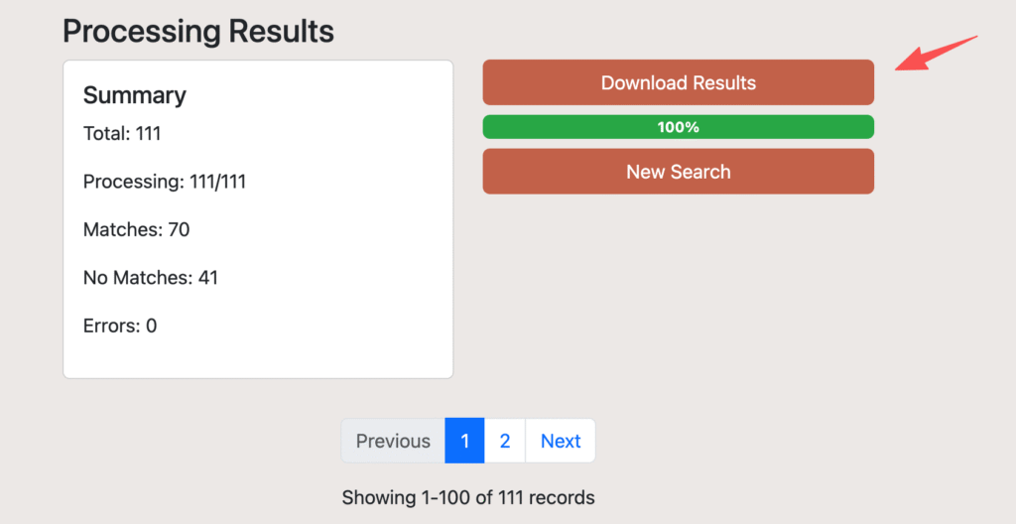Click the No Matches: 41 entry

point(151,278)
